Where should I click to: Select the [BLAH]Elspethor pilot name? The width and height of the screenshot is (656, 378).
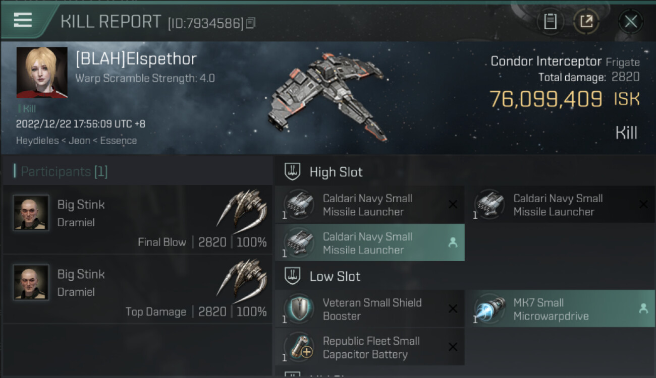click(136, 59)
